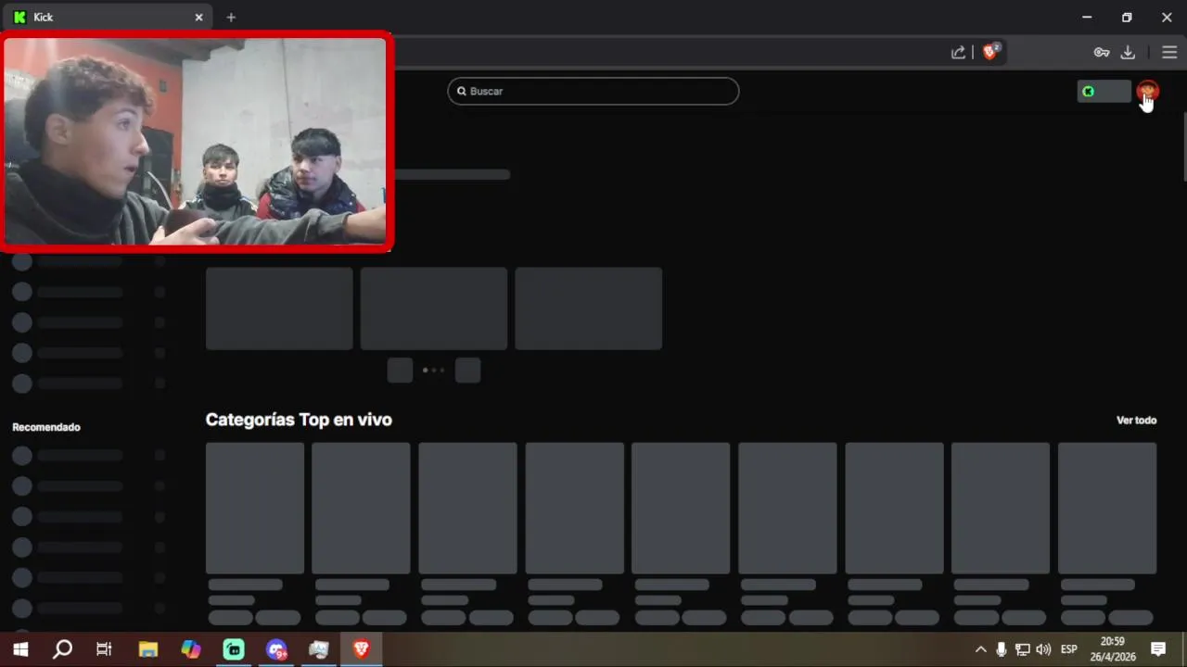Click the green Kick coin balance button
The width and height of the screenshot is (1187, 667).
(x=1104, y=91)
